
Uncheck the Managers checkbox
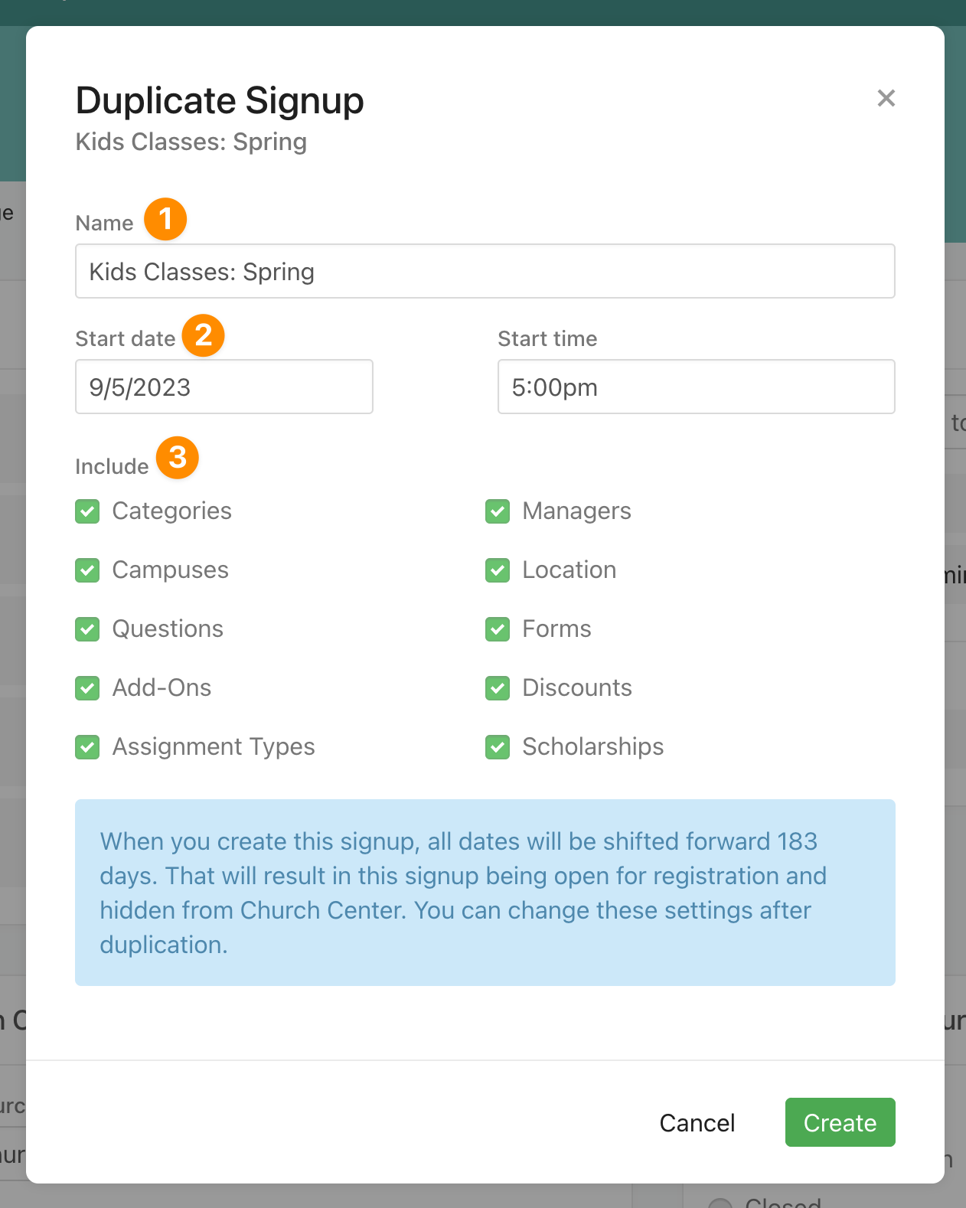pyautogui.click(x=498, y=511)
